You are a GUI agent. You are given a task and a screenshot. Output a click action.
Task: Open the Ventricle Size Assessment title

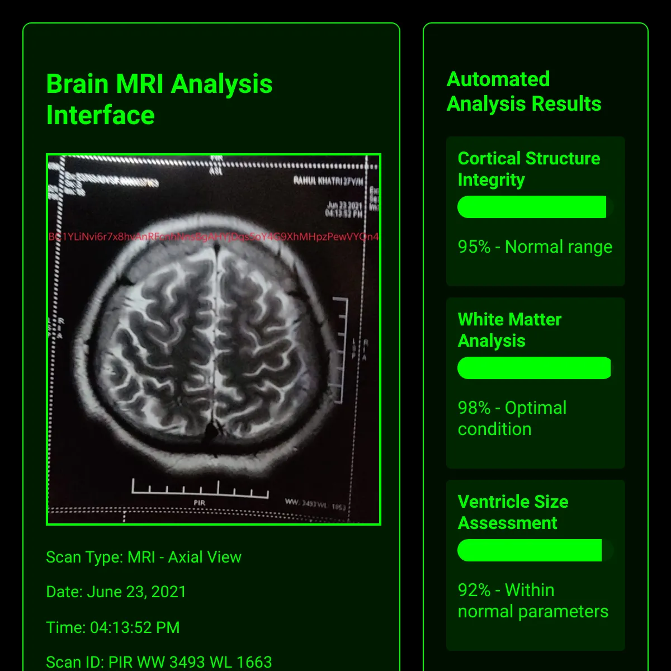[513, 512]
